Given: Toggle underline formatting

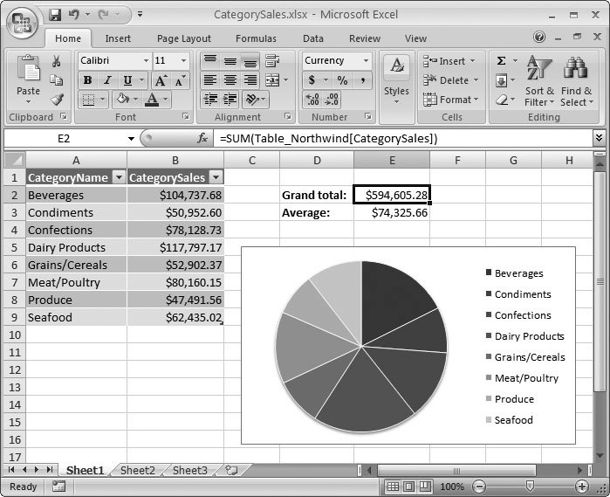Looking at the screenshot, I should click(x=127, y=80).
